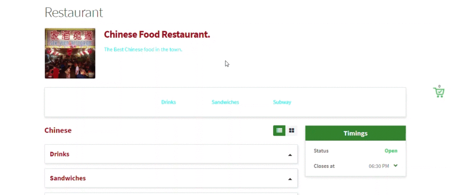
Task: Click the 'Closes at' label
Action: tap(324, 166)
